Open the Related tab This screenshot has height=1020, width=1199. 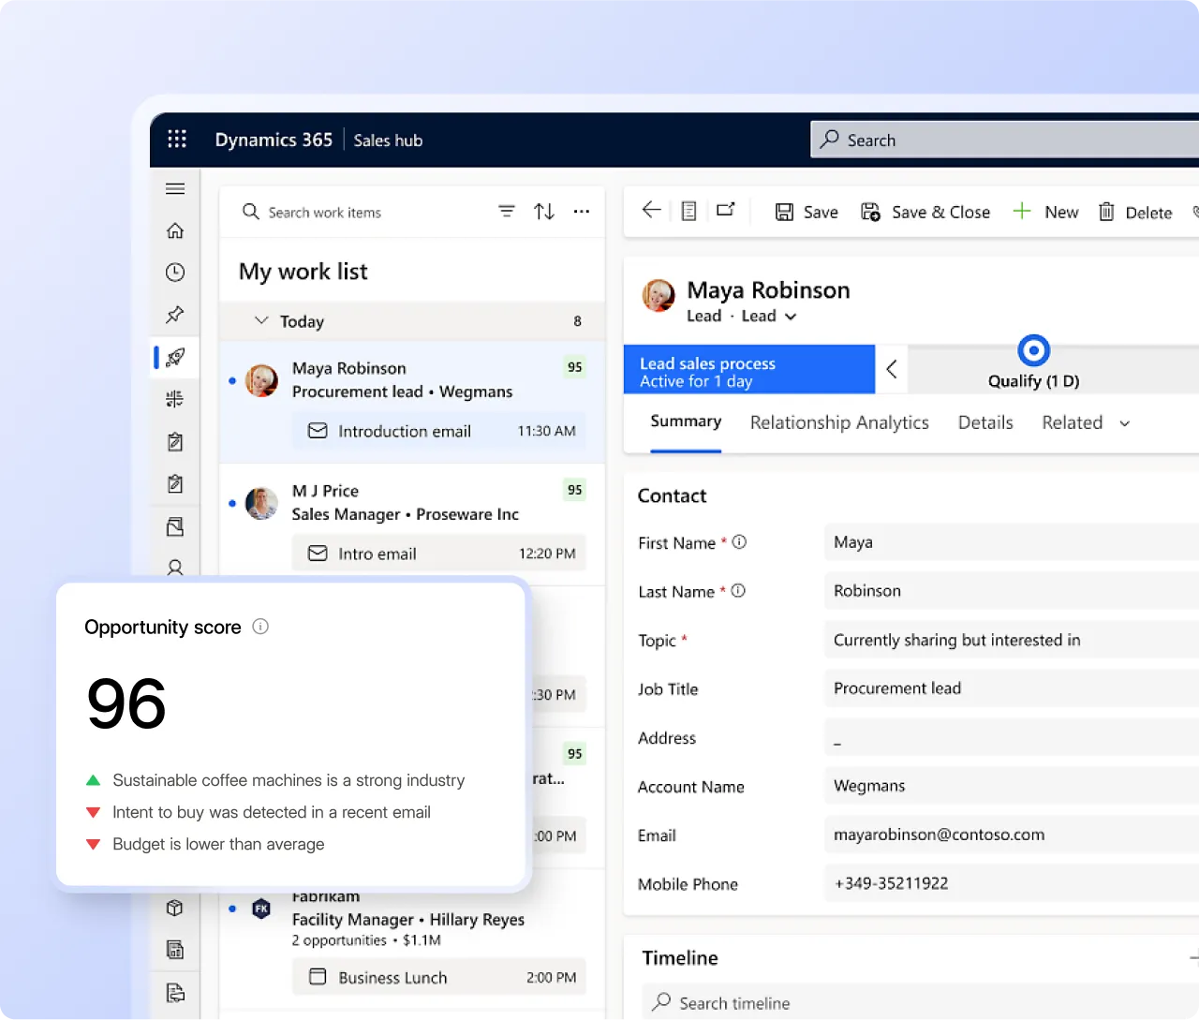(1072, 422)
